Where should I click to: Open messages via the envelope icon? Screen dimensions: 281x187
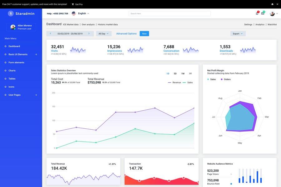pyautogui.click(x=262, y=12)
